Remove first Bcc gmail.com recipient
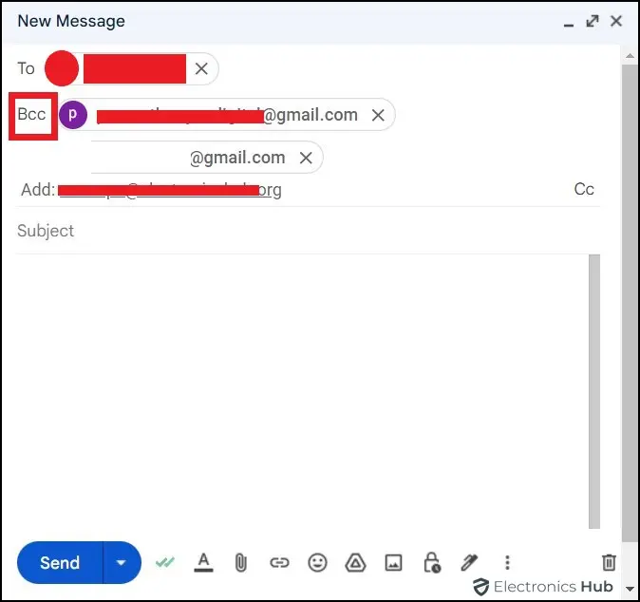This screenshot has height=602, width=640. (x=378, y=115)
